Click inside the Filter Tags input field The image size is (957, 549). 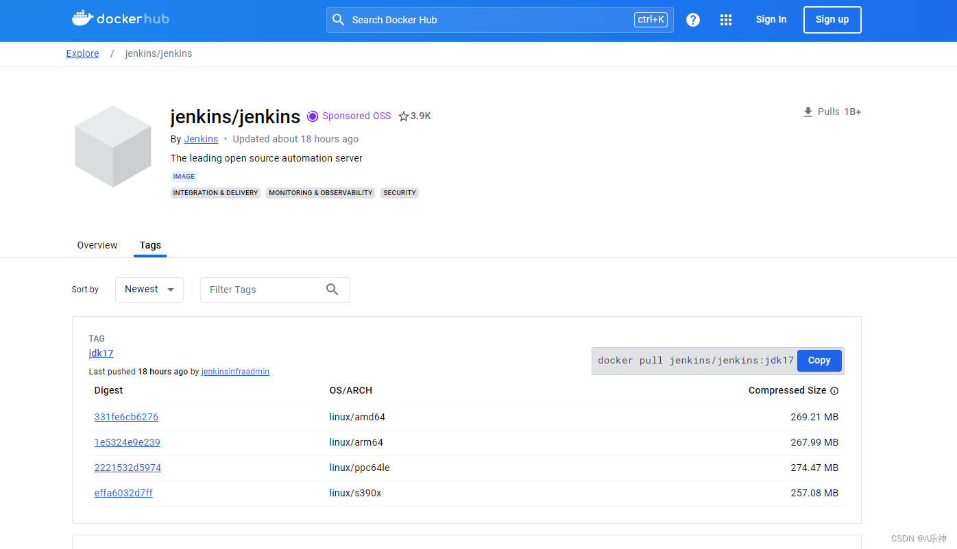coord(261,290)
